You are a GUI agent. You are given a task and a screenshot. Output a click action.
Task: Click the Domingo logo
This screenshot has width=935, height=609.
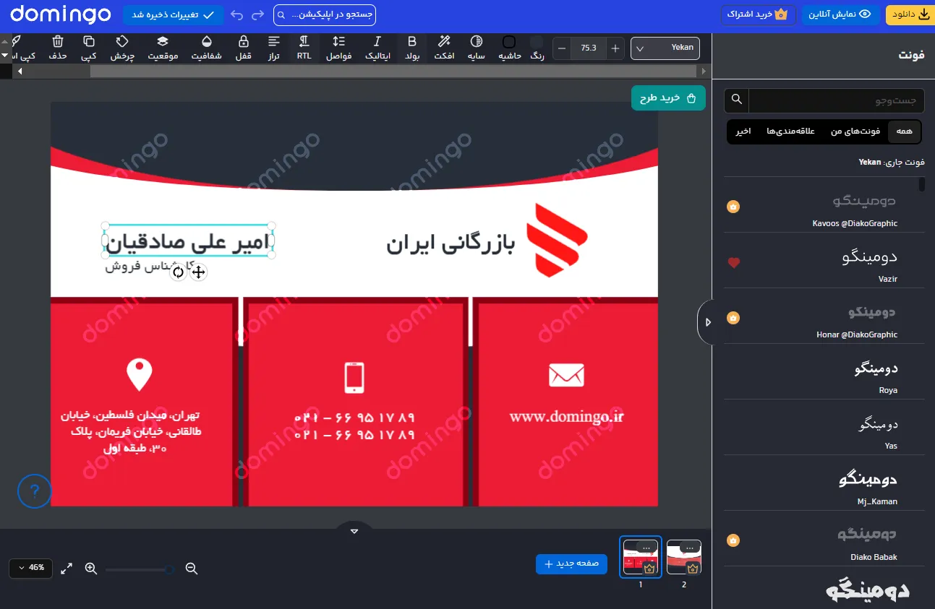tap(61, 14)
